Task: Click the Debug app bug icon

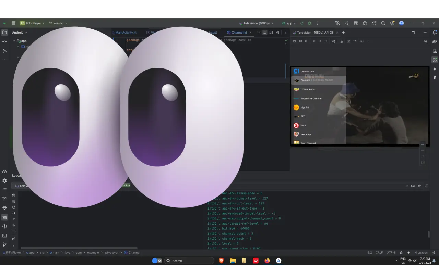Action: click(x=310, y=23)
